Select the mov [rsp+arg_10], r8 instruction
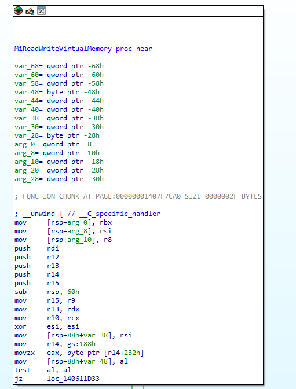This screenshot has height=389, width=296. click(63, 240)
